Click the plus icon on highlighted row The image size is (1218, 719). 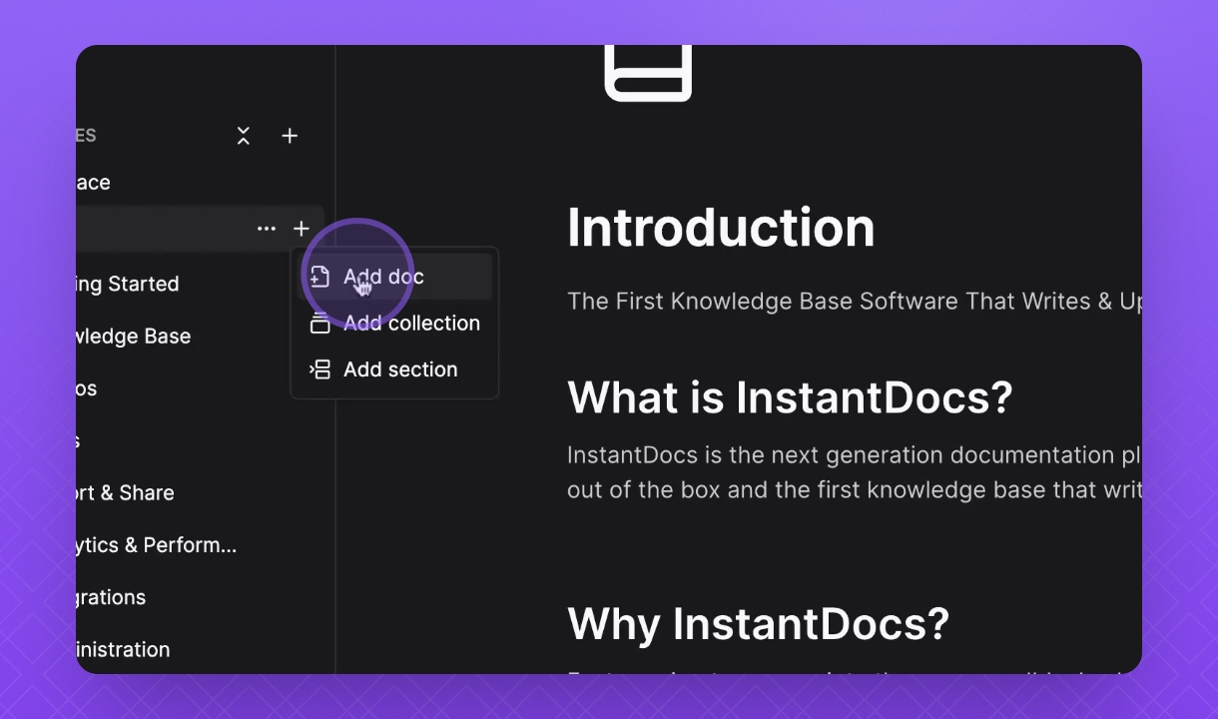click(302, 230)
